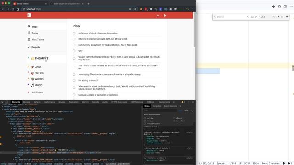Check off the 'Ethereal: Extremely delicate' task
The height and width of the screenshot is (165, 294).
click(74, 39)
